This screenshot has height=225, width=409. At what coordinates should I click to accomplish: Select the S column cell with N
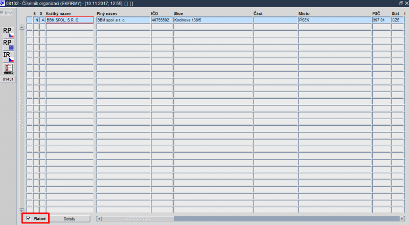coord(36,20)
